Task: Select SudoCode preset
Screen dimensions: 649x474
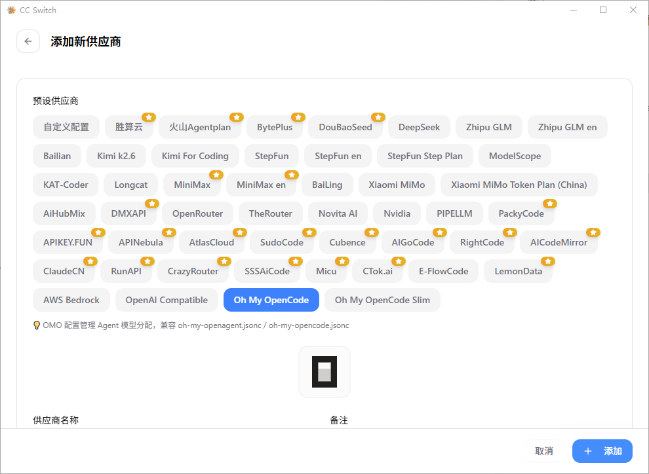Action: 282,242
